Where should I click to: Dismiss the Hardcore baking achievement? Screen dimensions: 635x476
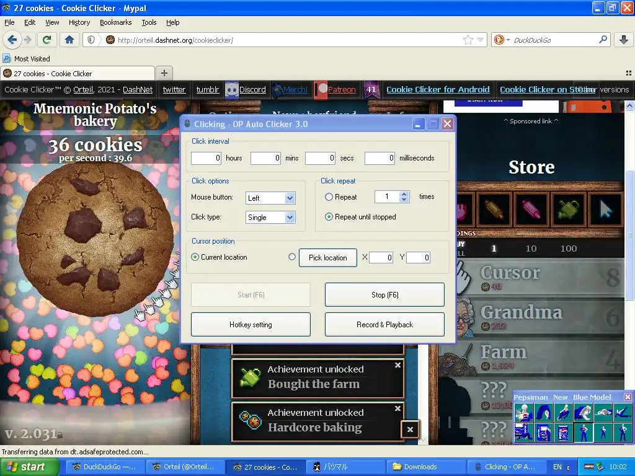[x=397, y=408]
